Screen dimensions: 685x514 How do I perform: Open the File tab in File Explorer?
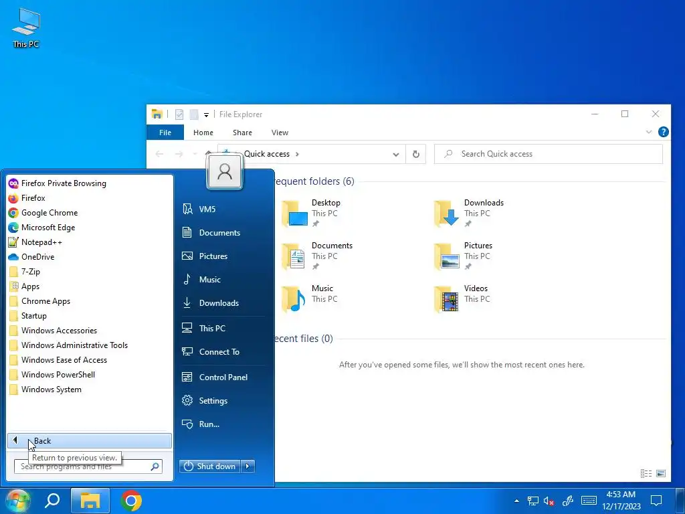click(x=165, y=133)
